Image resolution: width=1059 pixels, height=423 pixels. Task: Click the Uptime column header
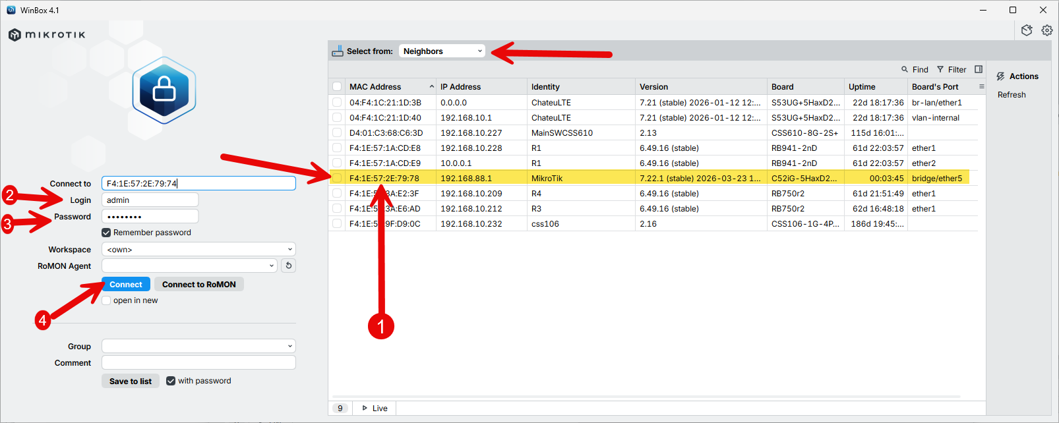coord(862,86)
